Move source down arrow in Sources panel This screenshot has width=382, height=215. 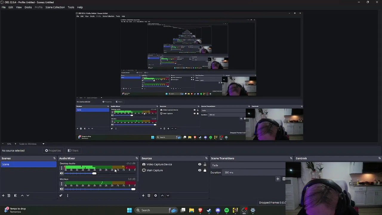point(168,196)
